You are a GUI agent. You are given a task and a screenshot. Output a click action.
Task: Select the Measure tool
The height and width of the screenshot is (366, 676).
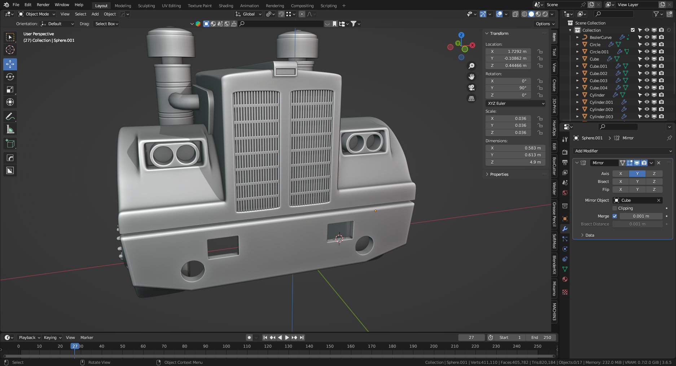(x=10, y=129)
